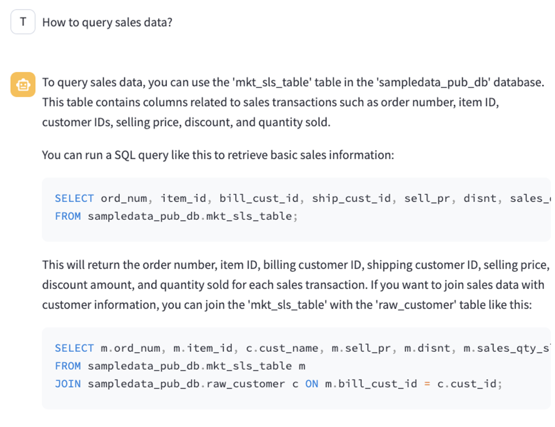Click the first SELECT keyword in basic query
The width and height of the screenshot is (555, 427).
click(74, 198)
